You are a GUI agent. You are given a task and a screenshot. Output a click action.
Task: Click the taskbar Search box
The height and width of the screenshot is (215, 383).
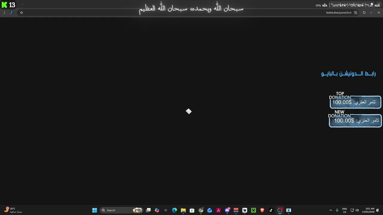[121, 210]
